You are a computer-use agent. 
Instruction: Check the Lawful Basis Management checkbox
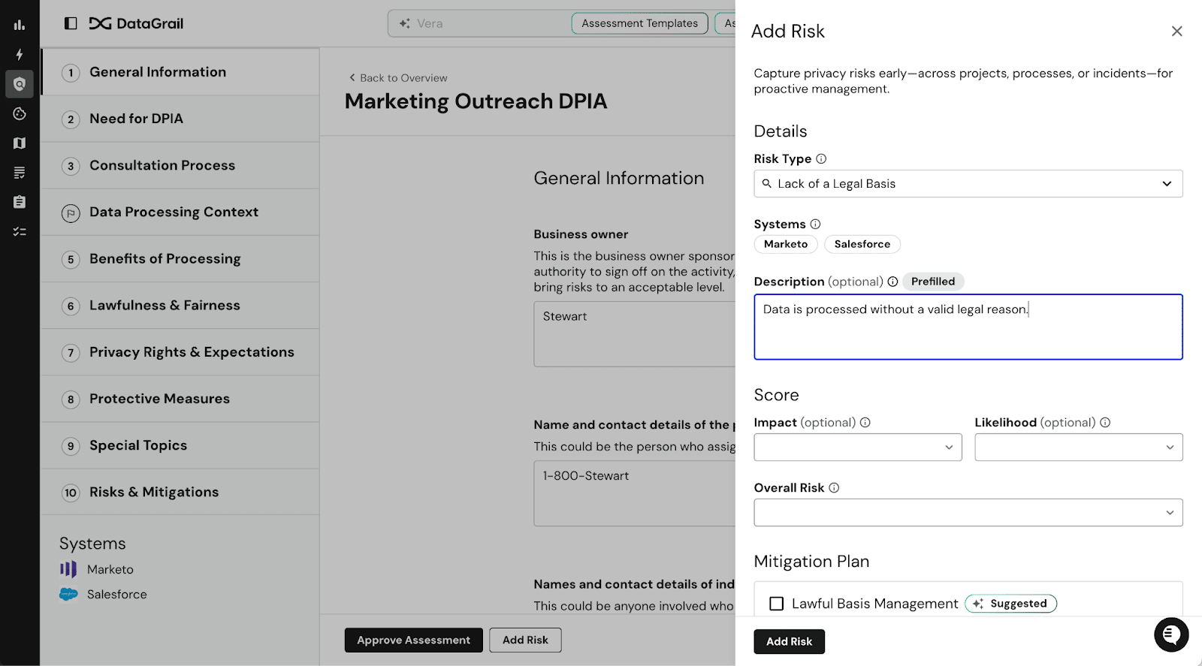(777, 604)
